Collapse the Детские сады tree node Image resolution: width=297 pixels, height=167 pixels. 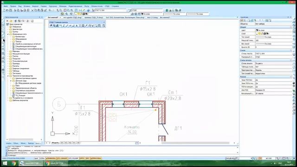[11, 81]
